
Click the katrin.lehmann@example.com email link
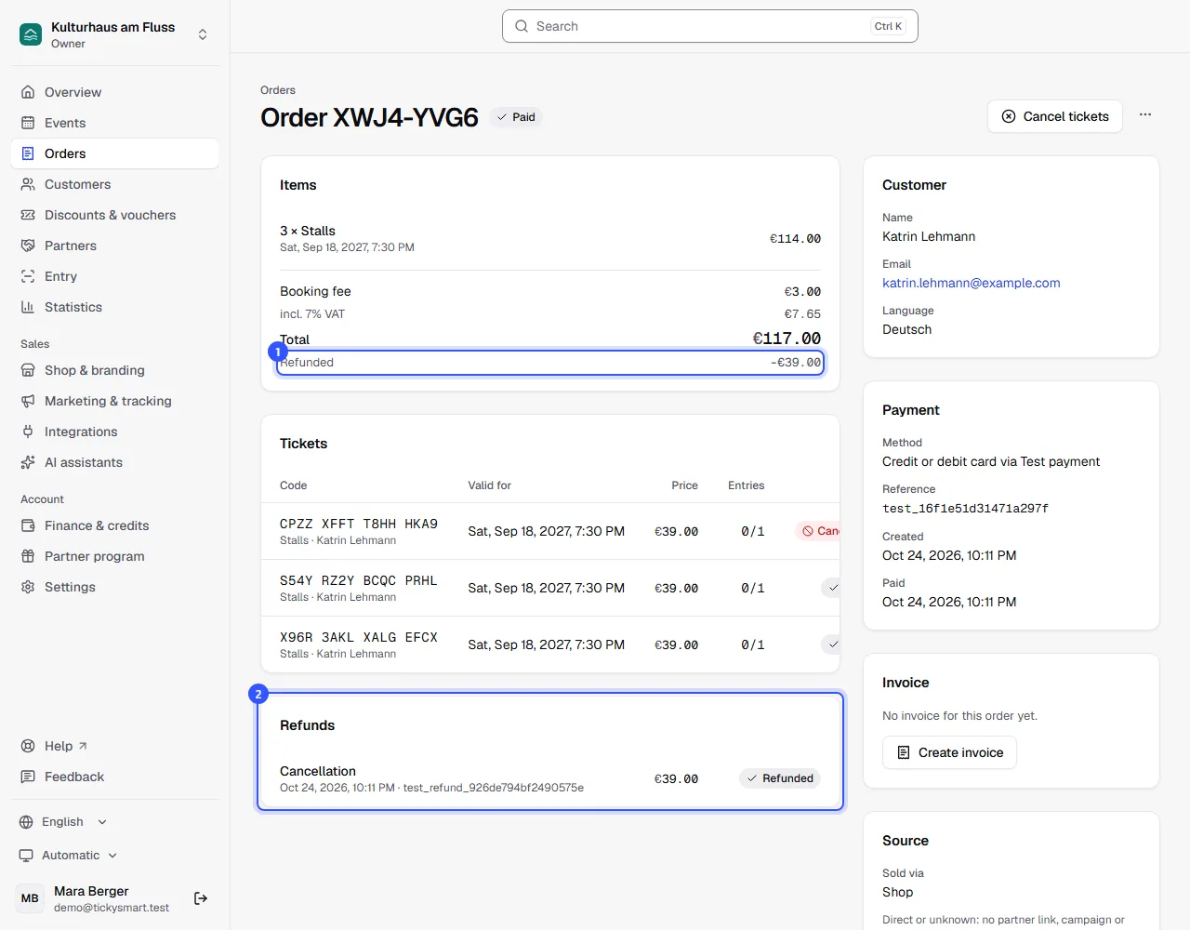971,283
